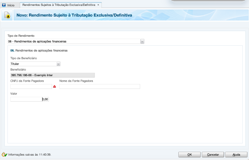The height and width of the screenshot is (160, 249).
Task: Click the 'Valor' label
Action: pyautogui.click(x=14, y=93)
